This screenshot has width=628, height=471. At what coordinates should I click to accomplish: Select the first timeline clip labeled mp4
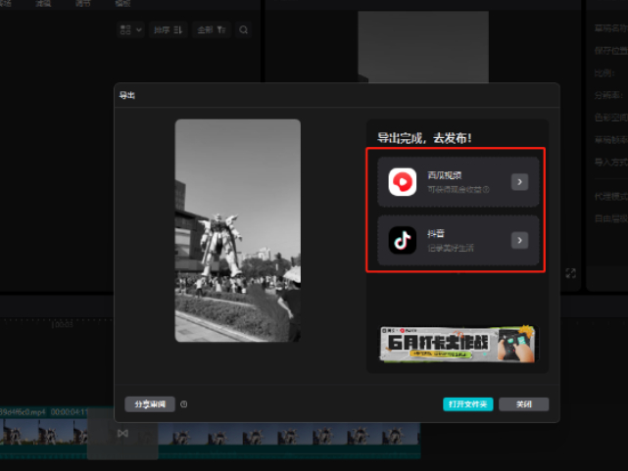pos(44,433)
